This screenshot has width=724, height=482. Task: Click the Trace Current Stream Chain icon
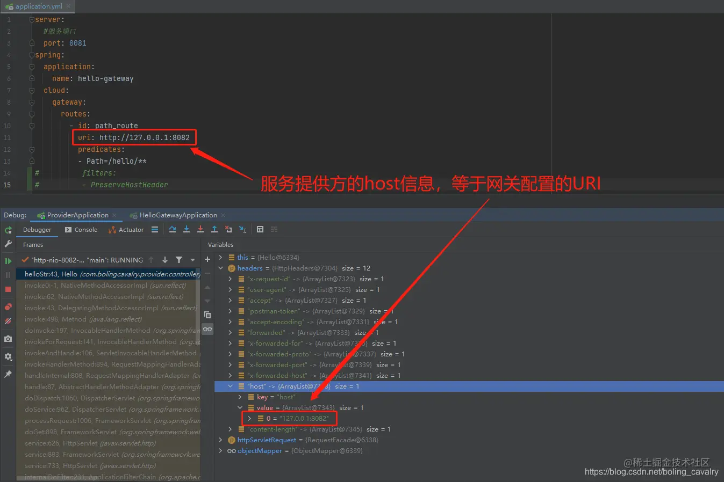coord(274,229)
